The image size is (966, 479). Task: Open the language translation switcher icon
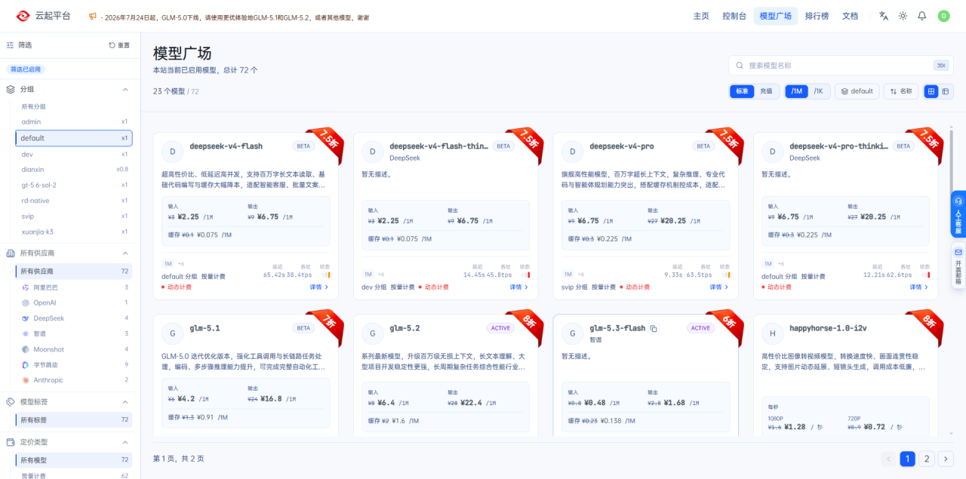pyautogui.click(x=884, y=16)
